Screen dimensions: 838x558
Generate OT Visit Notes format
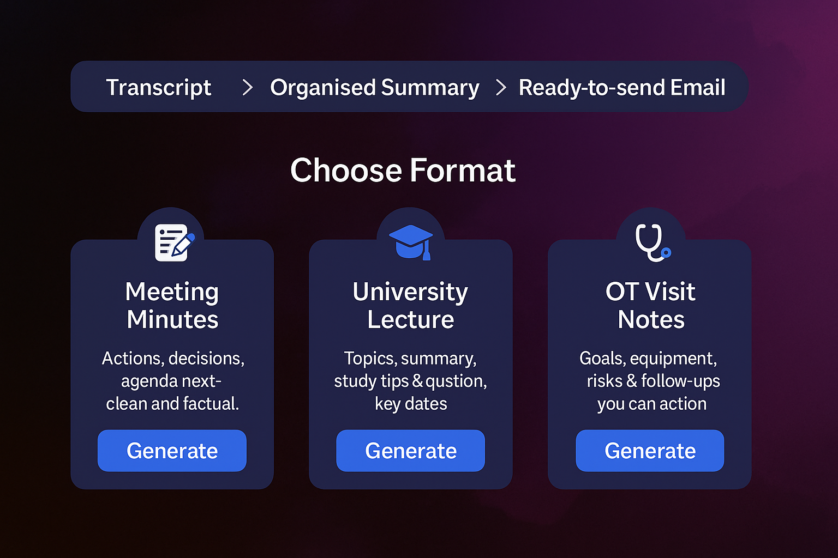click(650, 451)
